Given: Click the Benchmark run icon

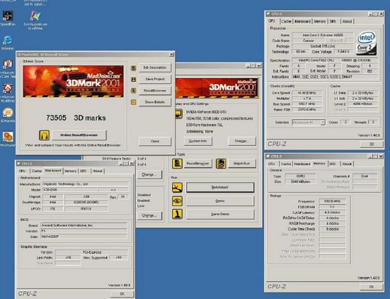Looking at the screenshot, I should [177, 187].
